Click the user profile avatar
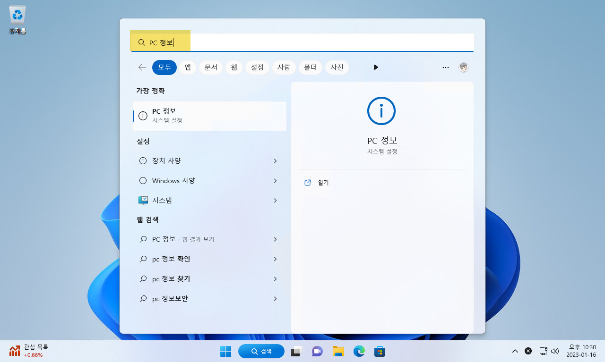Viewport: 605px width, 362px height. point(464,67)
